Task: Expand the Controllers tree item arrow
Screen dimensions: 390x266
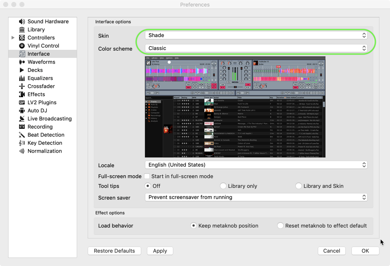Action: [x=13, y=38]
